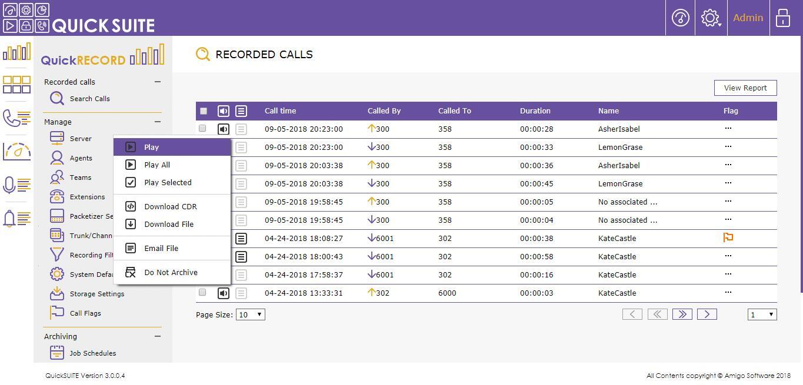Open the dashboard gauge icon in the top bar
Image resolution: width=803 pixels, height=385 pixels.
[680, 18]
